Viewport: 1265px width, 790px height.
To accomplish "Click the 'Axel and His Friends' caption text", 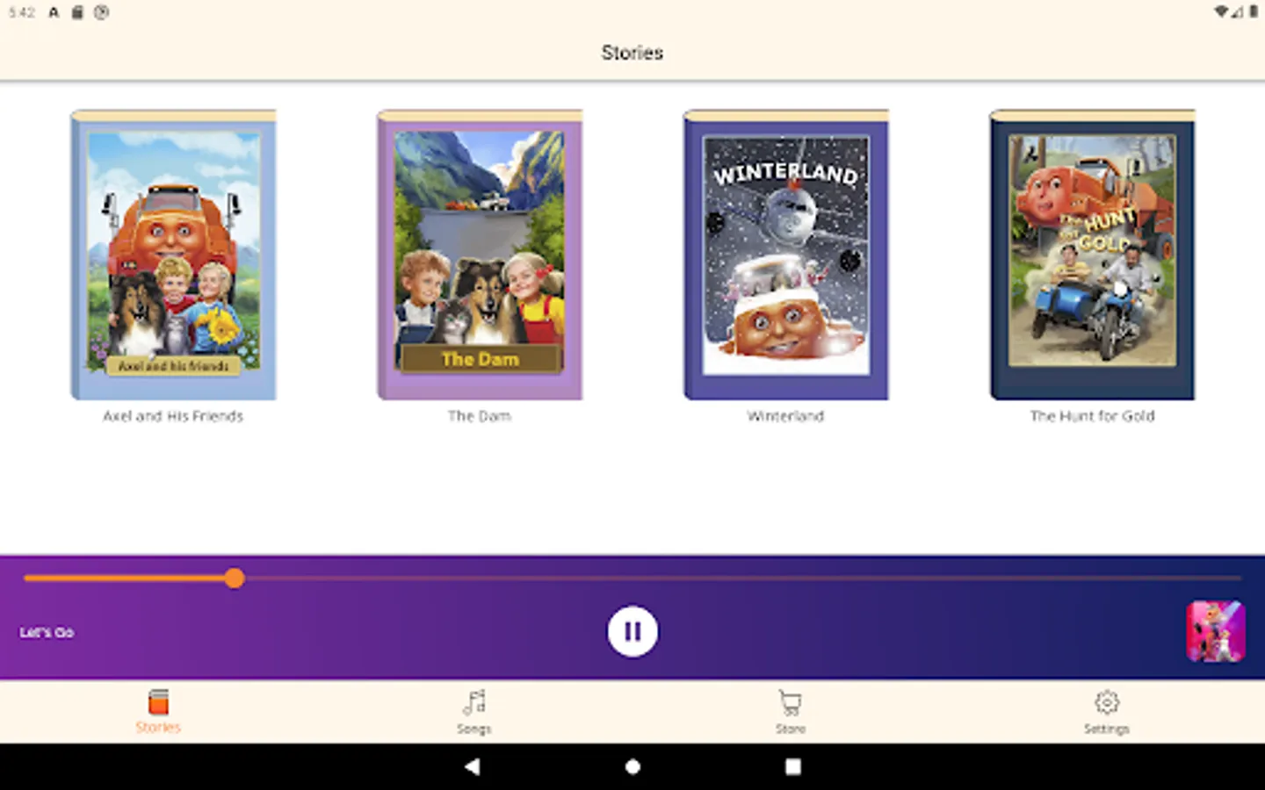I will (173, 416).
